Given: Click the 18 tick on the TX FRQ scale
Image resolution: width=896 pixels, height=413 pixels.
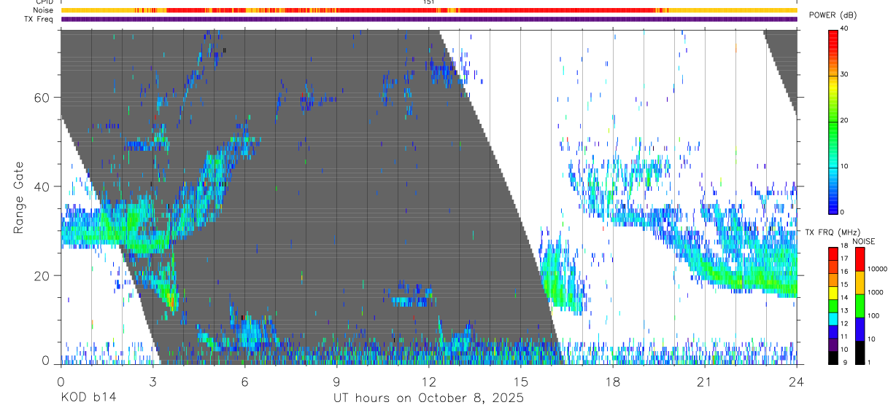Looking at the screenshot, I should click(844, 246).
